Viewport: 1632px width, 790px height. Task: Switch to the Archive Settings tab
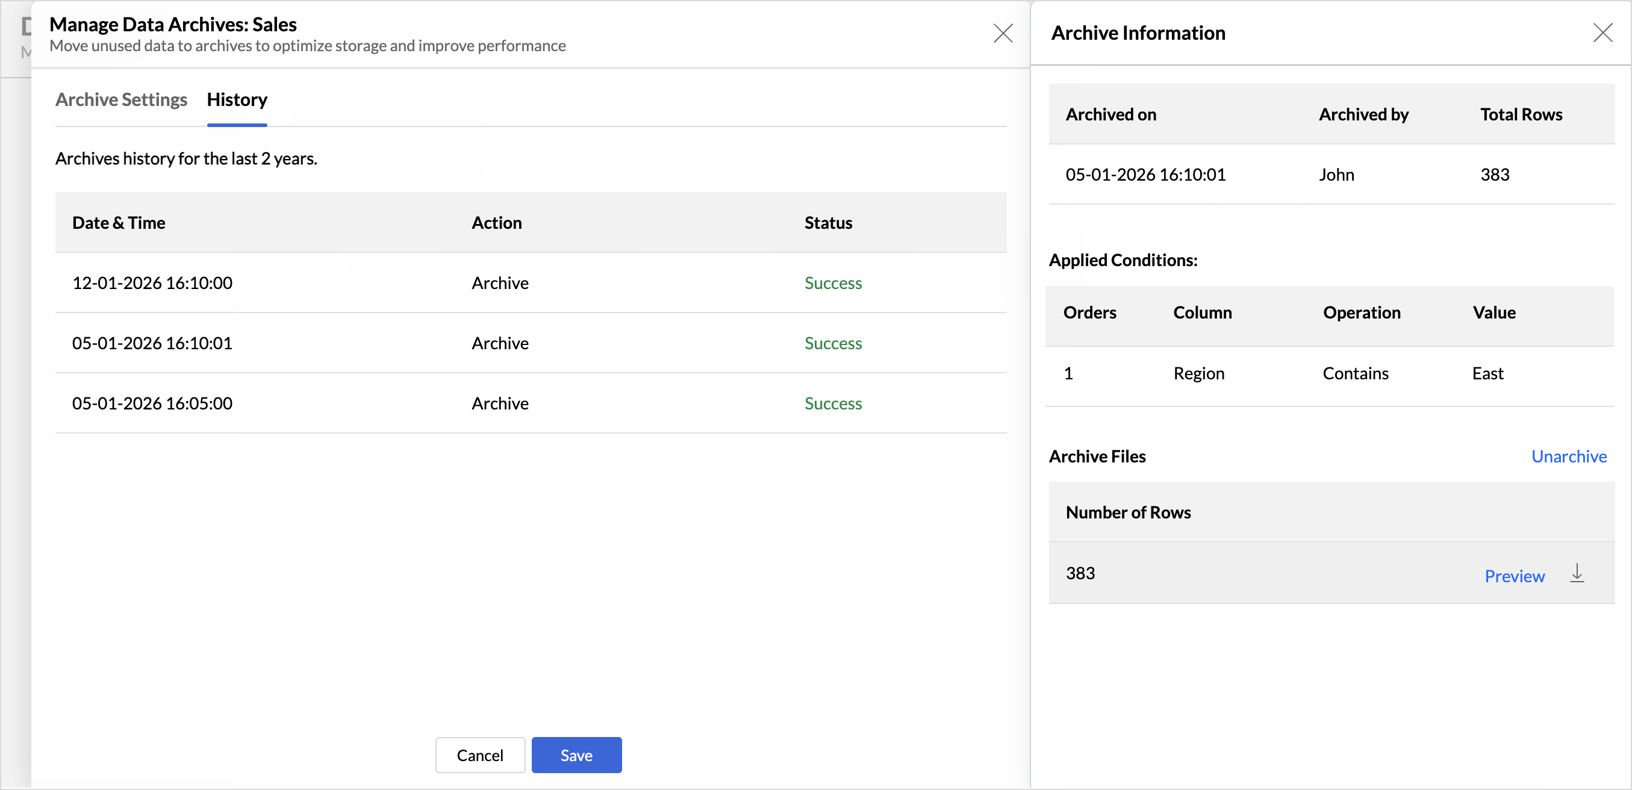point(121,99)
